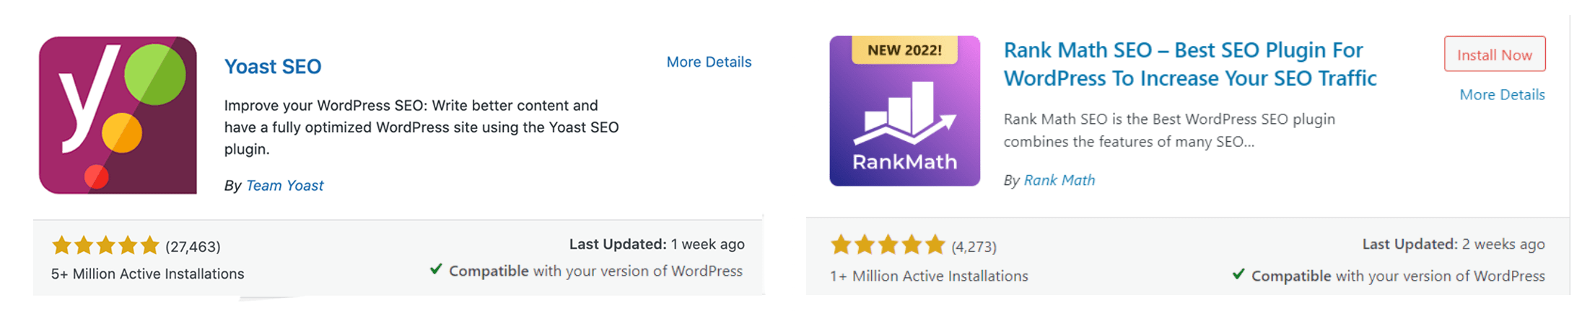Click the Yoast SEO plugin description text
1582x311 pixels.
point(421,127)
